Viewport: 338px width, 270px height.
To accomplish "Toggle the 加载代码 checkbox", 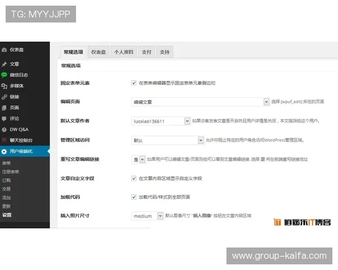I will click(134, 197).
